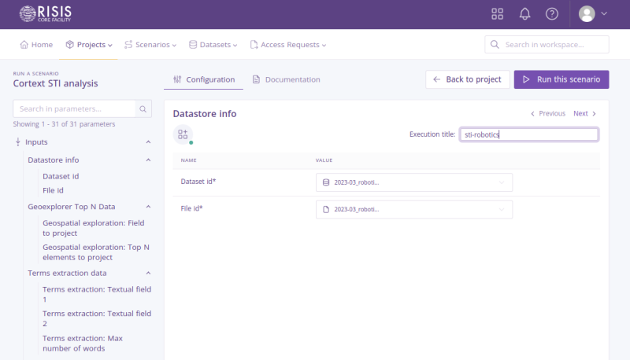
Task: Click Back to project button
Action: (x=467, y=79)
